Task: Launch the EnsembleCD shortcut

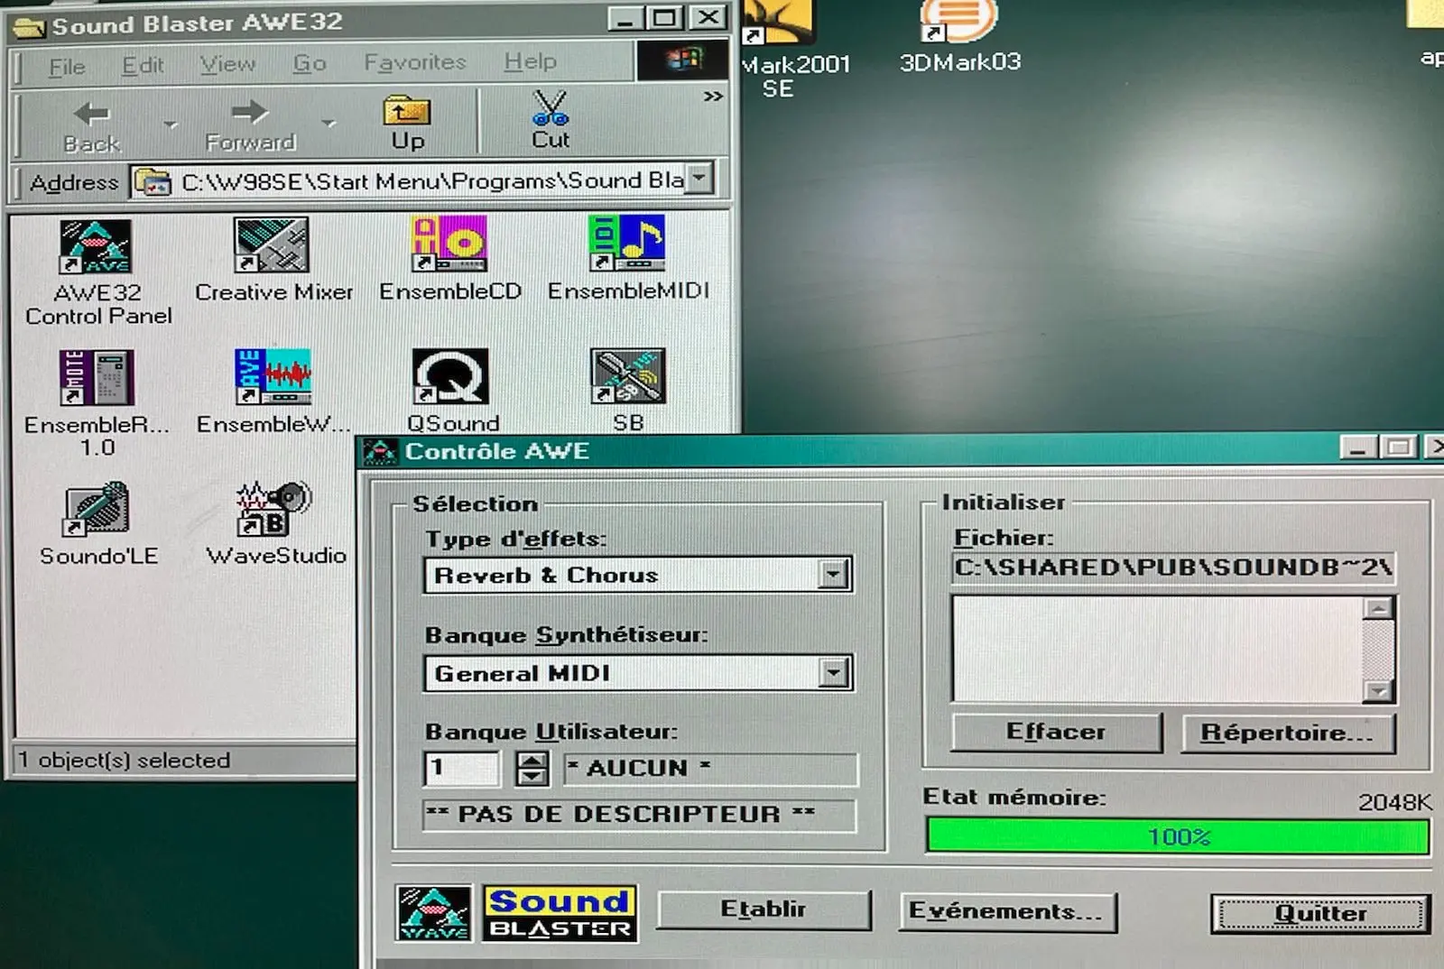Action: point(449,259)
